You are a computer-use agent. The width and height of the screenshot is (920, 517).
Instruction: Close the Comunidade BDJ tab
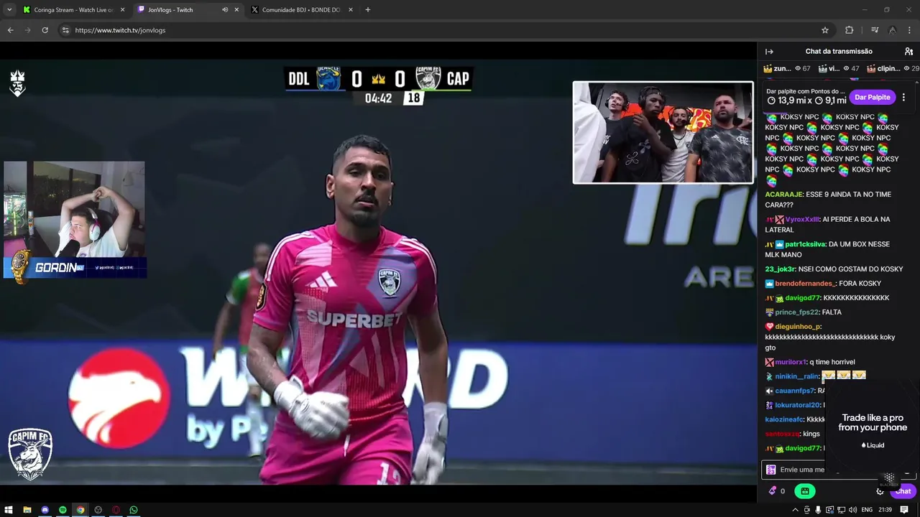[350, 10]
